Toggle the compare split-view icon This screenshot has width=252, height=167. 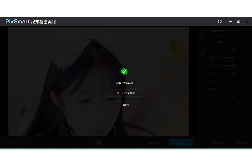click(x=247, y=31)
